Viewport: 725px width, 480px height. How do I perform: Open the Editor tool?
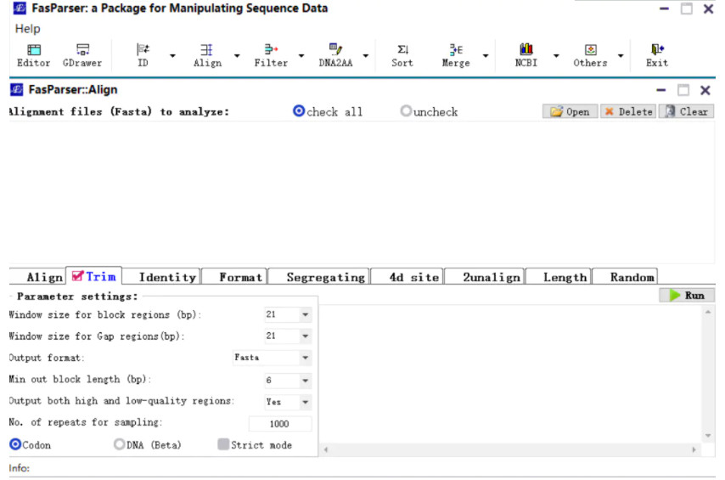point(33,55)
